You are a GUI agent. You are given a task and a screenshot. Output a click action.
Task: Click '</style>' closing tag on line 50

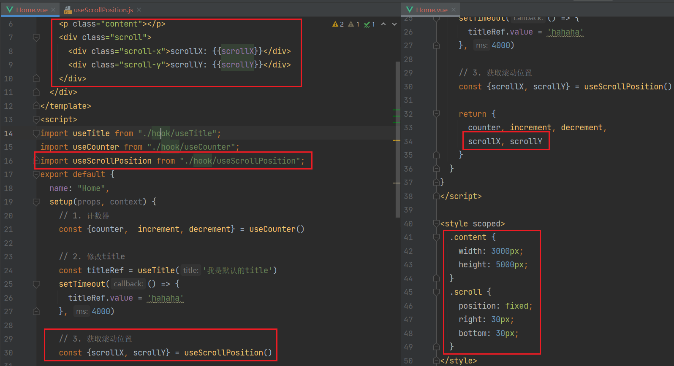point(458,361)
